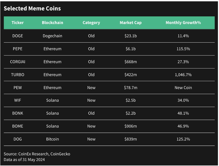This screenshot has height=166, width=219.
Task: Select the New Coin growth cell
Action: 183,88
